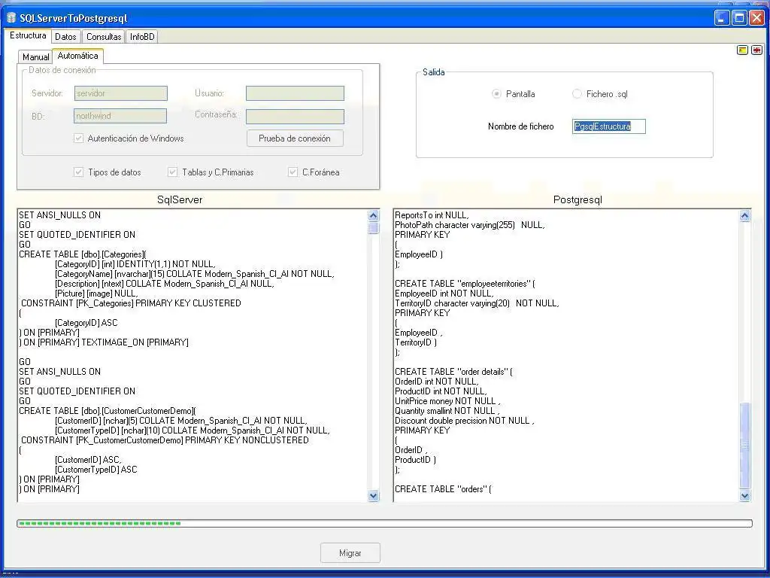This screenshot has width=770, height=578.
Task: Click the [Description] [ntext] column line
Action: [x=165, y=284]
